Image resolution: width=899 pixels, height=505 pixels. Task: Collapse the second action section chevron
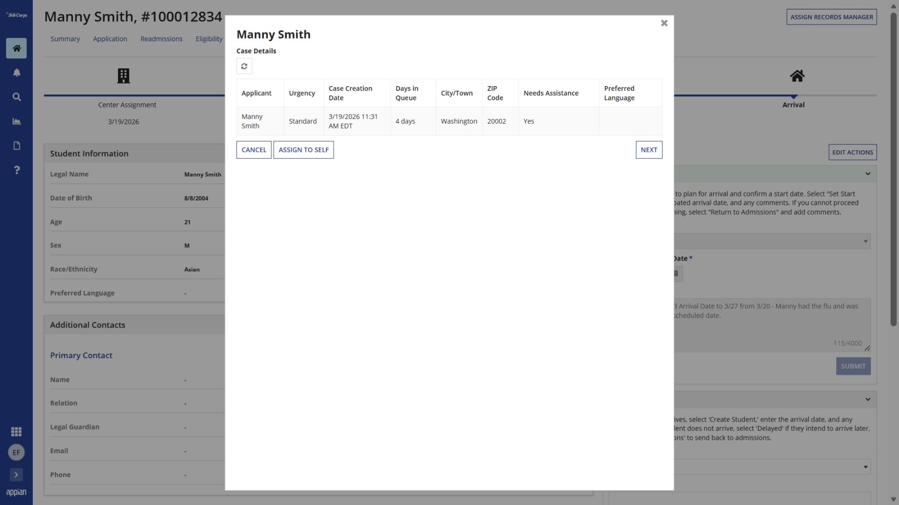click(x=868, y=400)
